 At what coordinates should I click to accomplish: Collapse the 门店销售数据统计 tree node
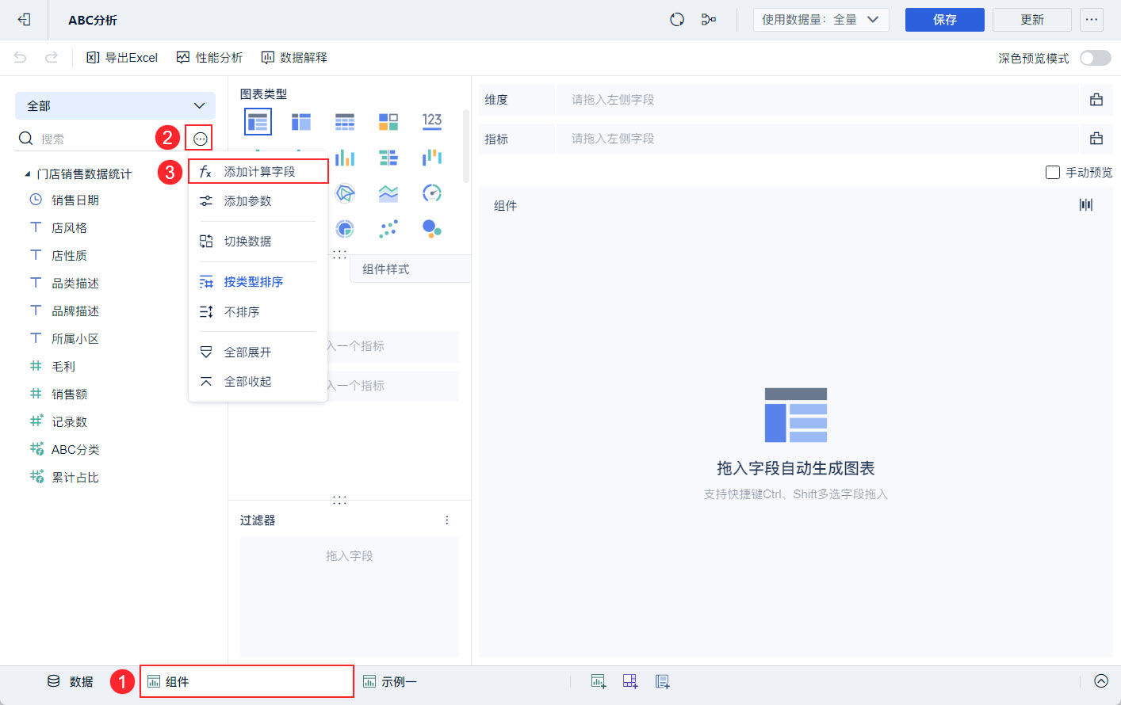pos(28,174)
